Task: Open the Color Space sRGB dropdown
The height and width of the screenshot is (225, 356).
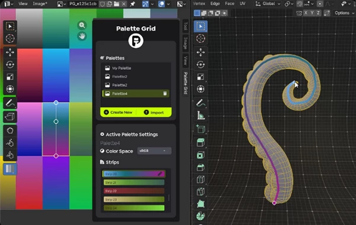Action: tap(154, 151)
